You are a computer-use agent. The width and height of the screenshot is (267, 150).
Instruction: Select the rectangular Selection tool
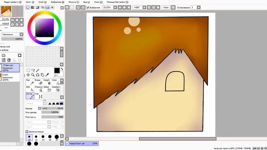click(28, 70)
